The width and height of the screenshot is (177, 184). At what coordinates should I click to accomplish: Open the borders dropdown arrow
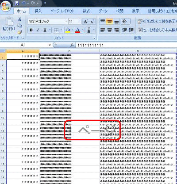[61, 30]
